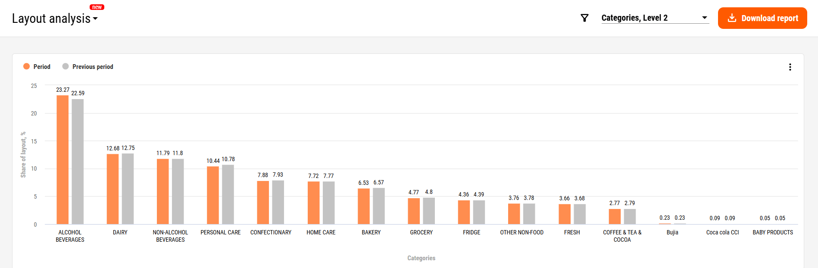Click the BAKERY previous period gray bar
The height and width of the screenshot is (268, 818).
[x=379, y=206]
